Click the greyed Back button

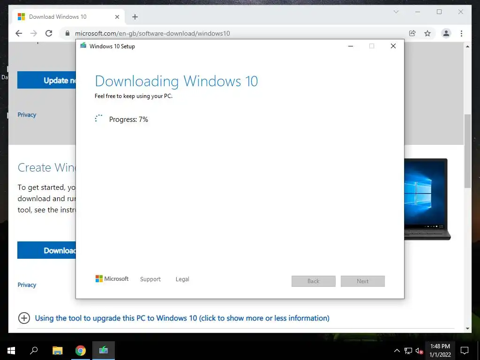click(314, 281)
